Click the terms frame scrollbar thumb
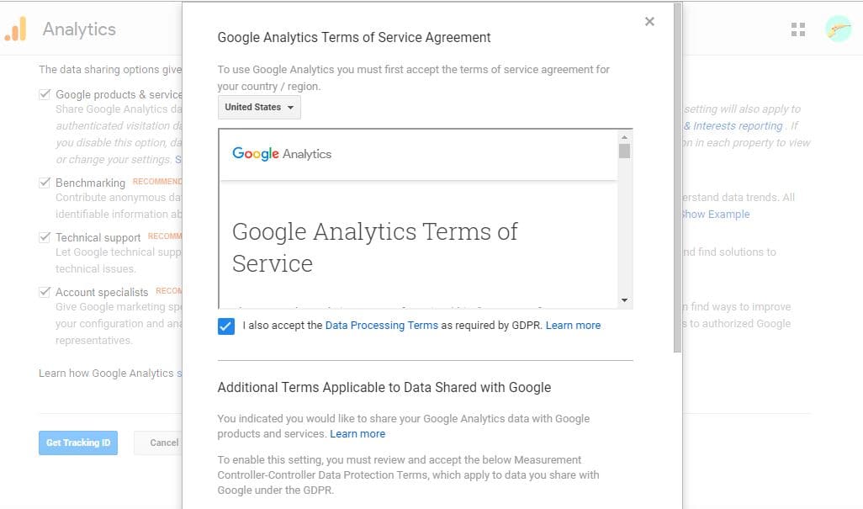The height and width of the screenshot is (509, 863). point(624,151)
